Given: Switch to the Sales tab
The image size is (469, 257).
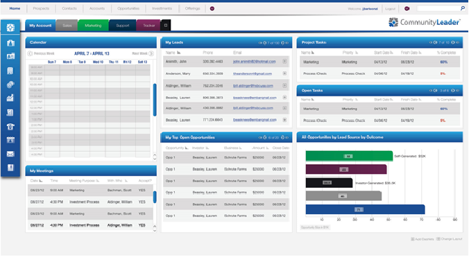Looking at the screenshot, I should (67, 26).
